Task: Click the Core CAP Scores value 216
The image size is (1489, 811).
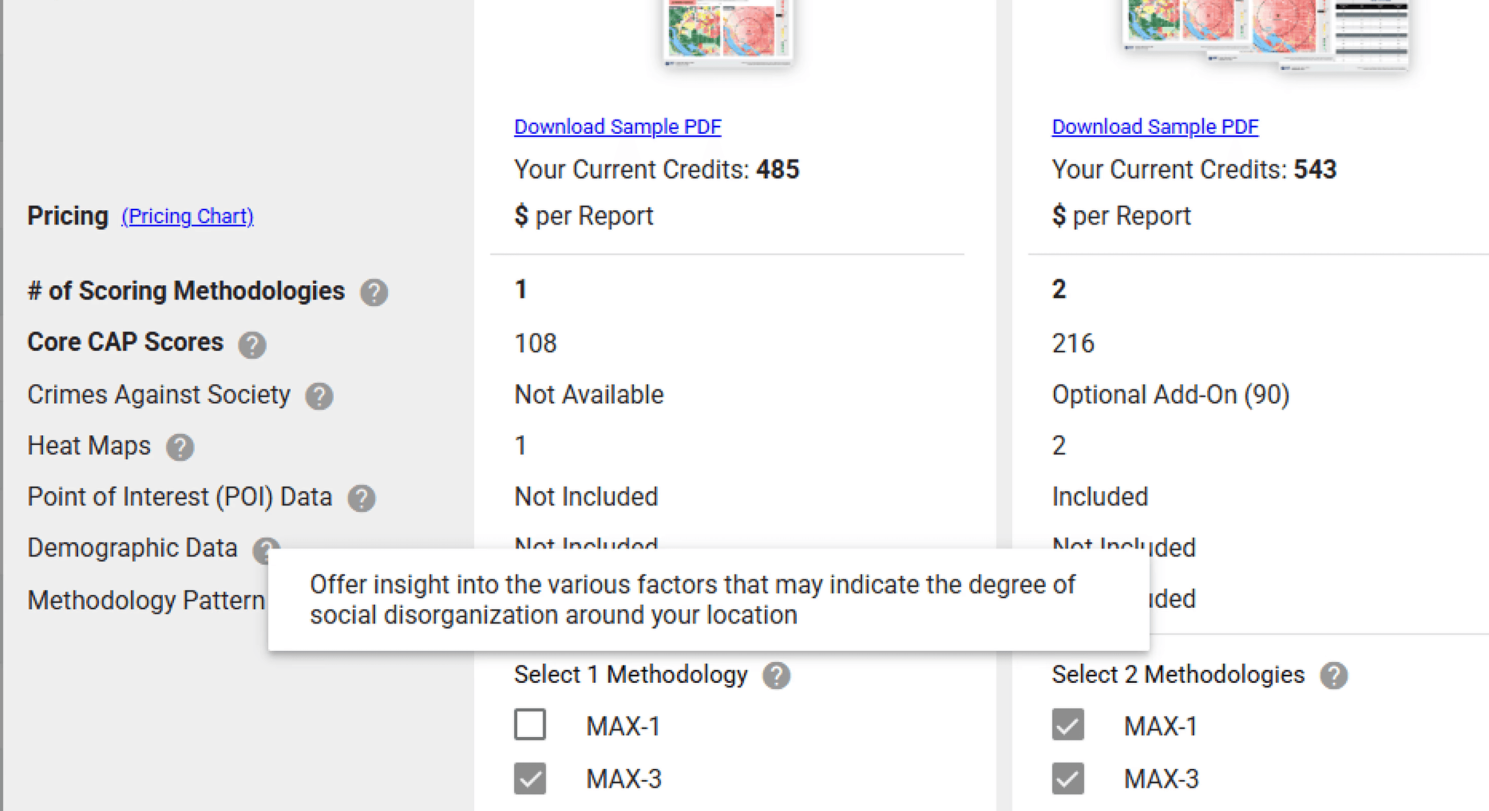Action: 1074,344
